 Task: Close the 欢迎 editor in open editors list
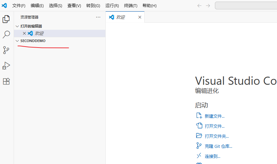point(24,33)
